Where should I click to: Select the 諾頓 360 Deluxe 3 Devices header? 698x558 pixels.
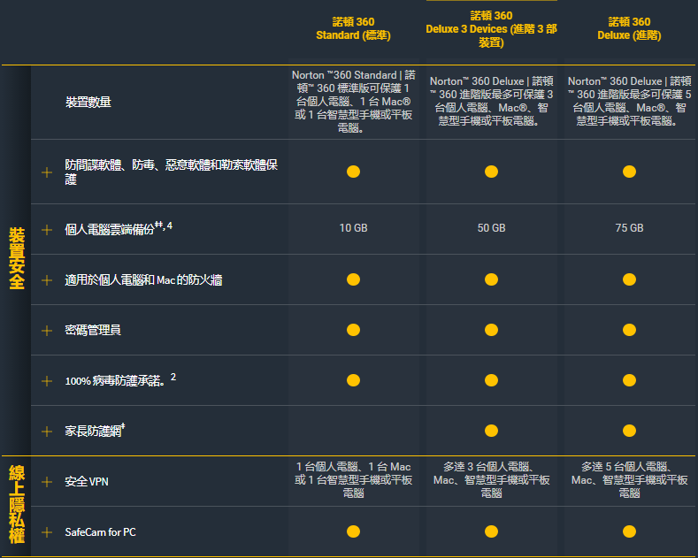[491, 28]
